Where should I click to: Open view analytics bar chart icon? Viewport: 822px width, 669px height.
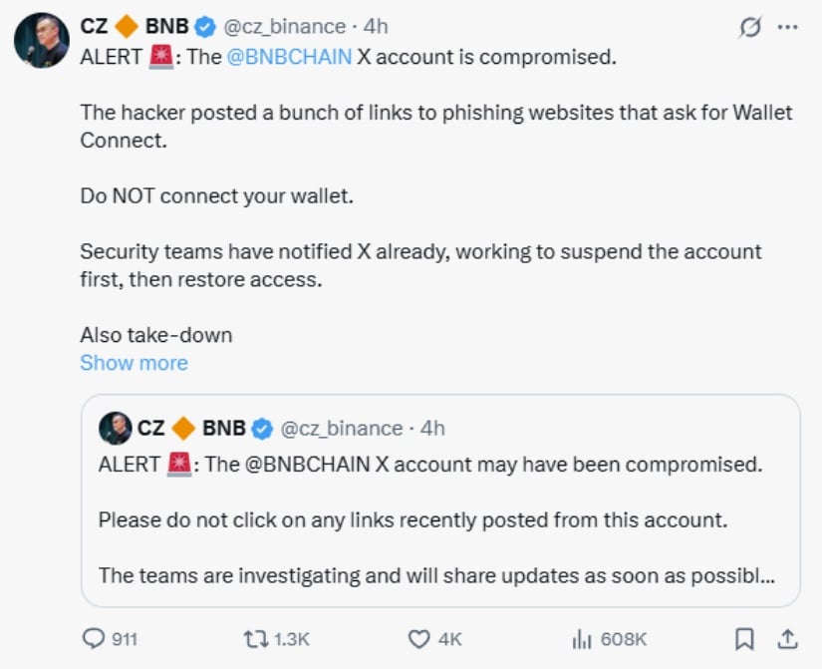pos(582,638)
